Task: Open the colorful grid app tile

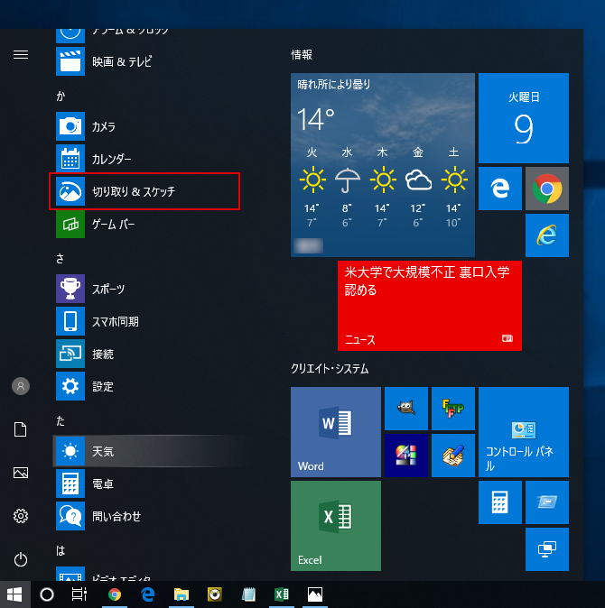Action: pos(406,456)
